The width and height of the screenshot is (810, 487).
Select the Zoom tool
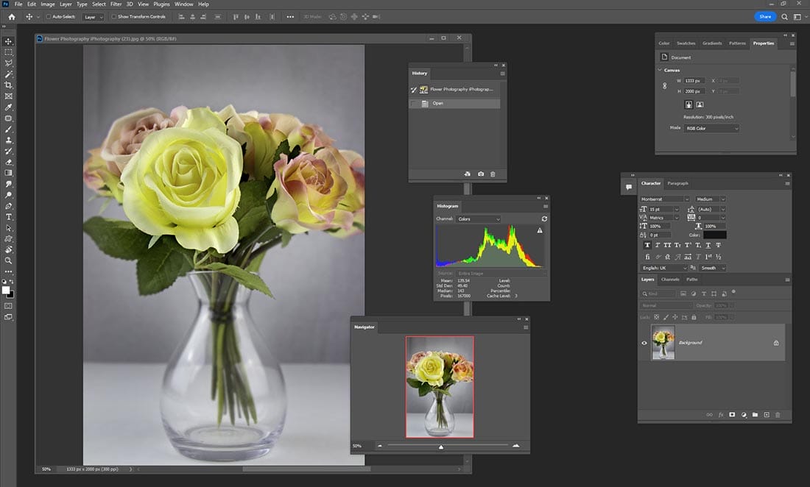coord(9,260)
